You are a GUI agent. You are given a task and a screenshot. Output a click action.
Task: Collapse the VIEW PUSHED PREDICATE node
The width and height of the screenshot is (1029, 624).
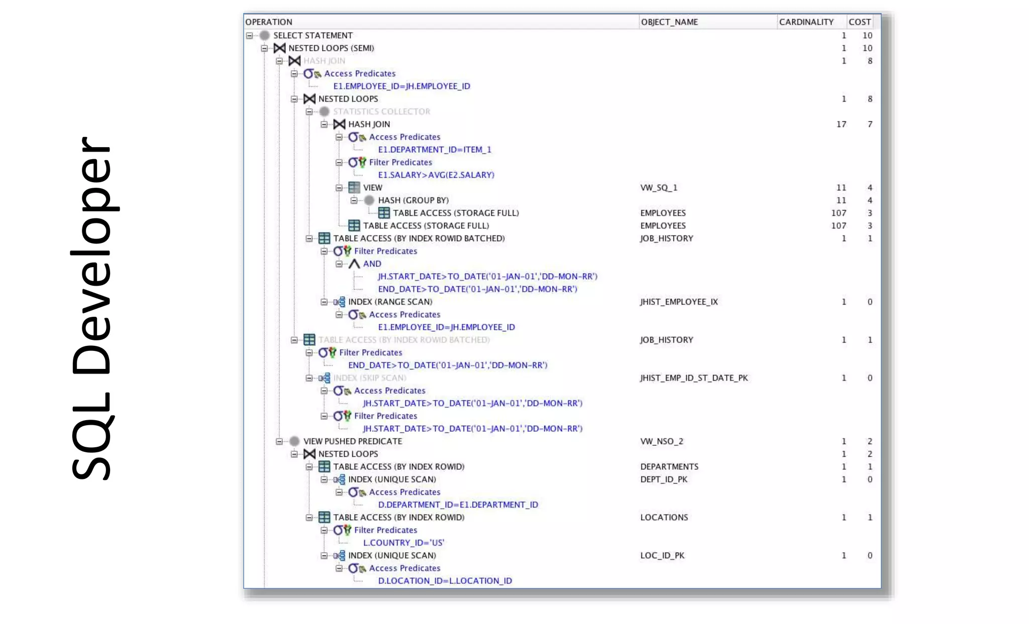coord(279,441)
